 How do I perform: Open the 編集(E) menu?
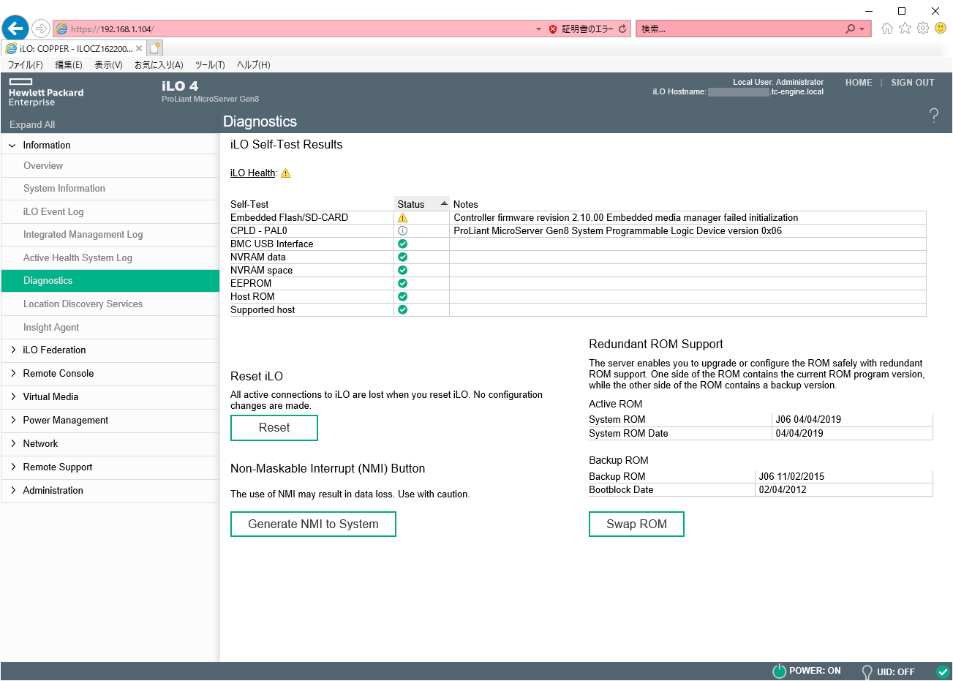(69, 65)
